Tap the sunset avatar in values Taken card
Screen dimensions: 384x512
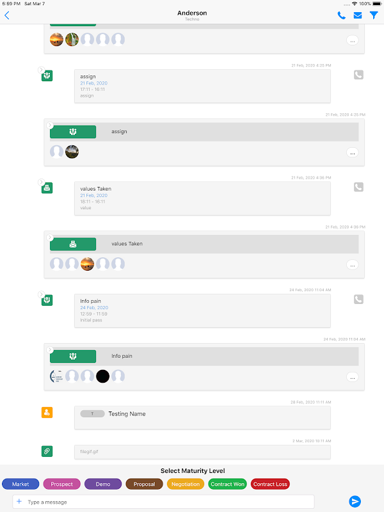click(x=88, y=264)
